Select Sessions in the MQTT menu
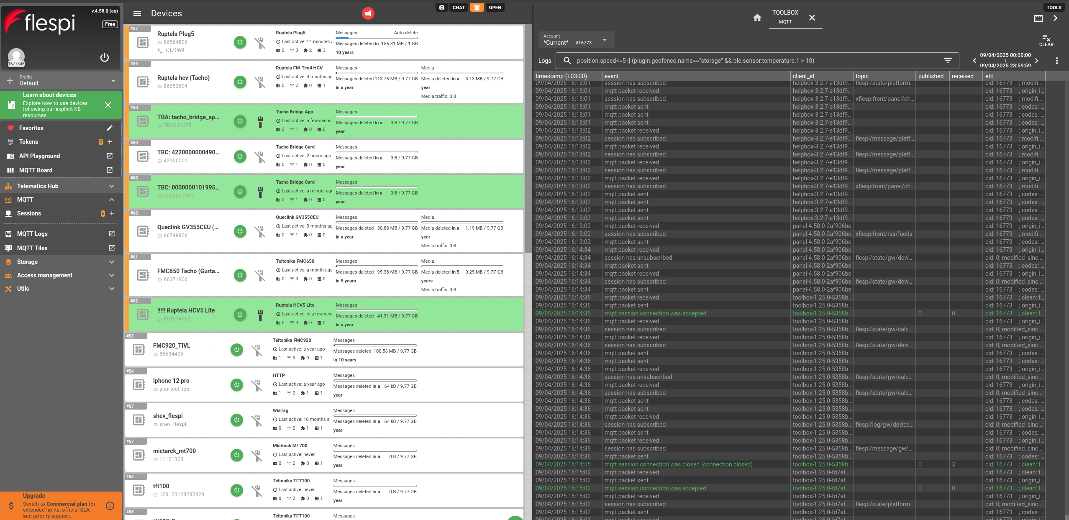Screen dimensions: 1069x520 pyautogui.click(x=29, y=213)
